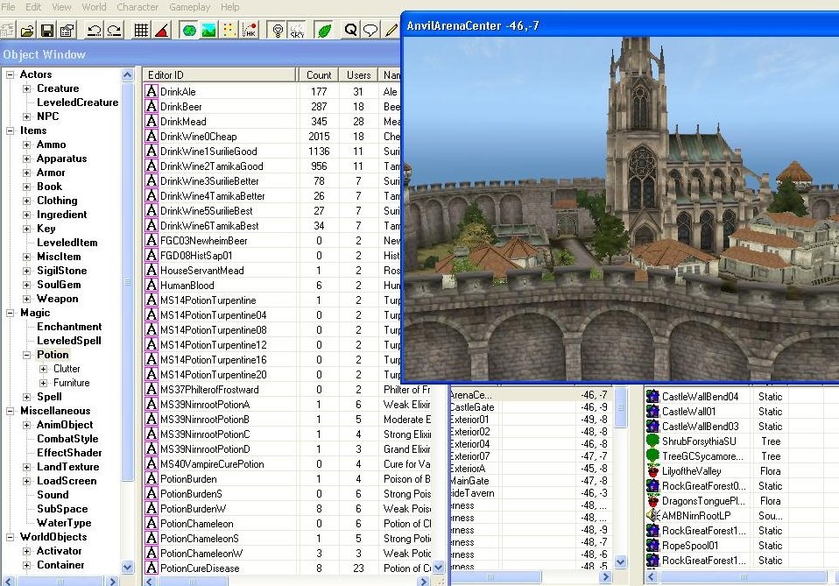Toggle the Sky rendering button

(x=297, y=31)
